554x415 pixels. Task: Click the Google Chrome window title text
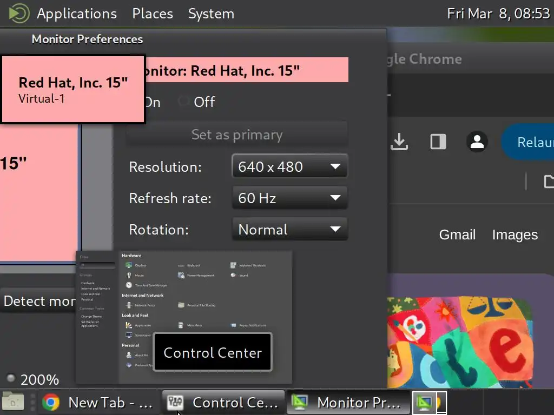point(424,59)
